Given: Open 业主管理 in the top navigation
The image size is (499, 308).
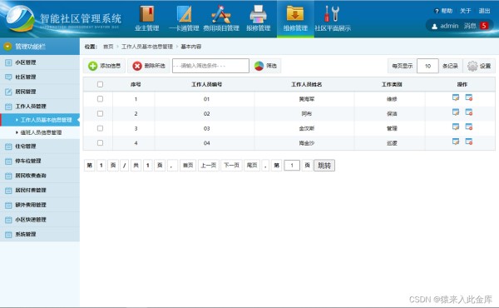Looking at the screenshot, I should click(x=146, y=19).
